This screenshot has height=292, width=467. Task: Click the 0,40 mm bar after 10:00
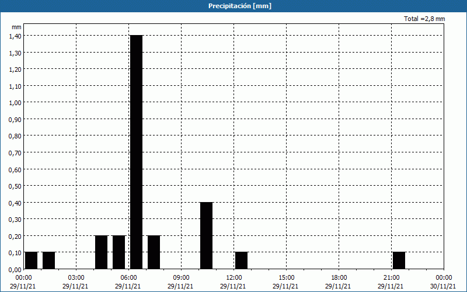click(x=207, y=235)
